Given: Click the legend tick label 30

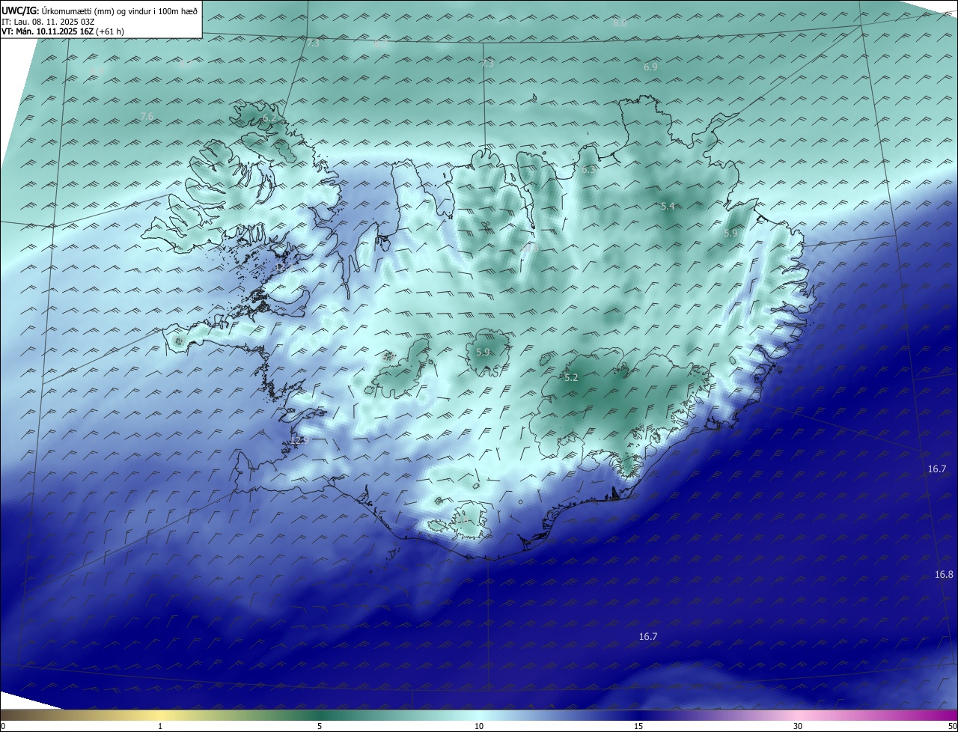Looking at the screenshot, I should (x=798, y=726).
